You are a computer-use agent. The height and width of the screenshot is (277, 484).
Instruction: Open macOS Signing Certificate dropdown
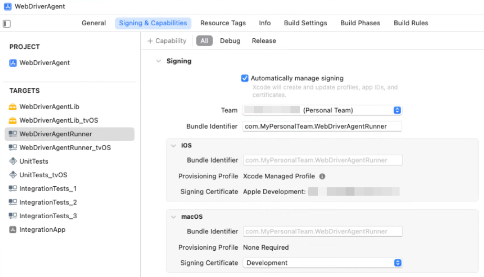[x=397, y=263]
